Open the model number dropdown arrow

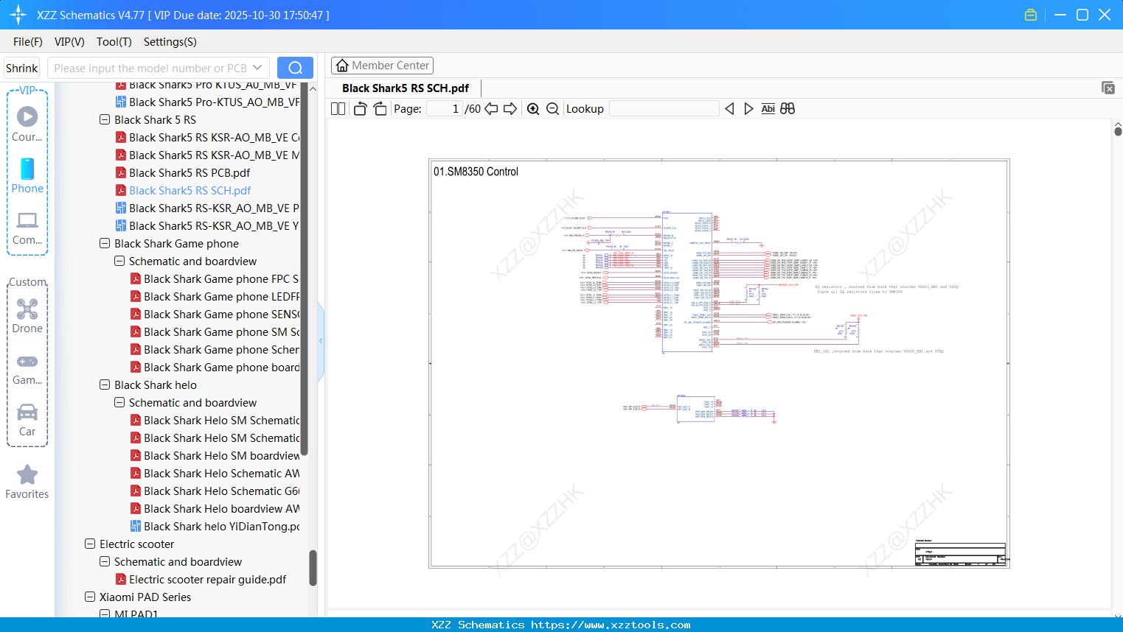click(257, 68)
